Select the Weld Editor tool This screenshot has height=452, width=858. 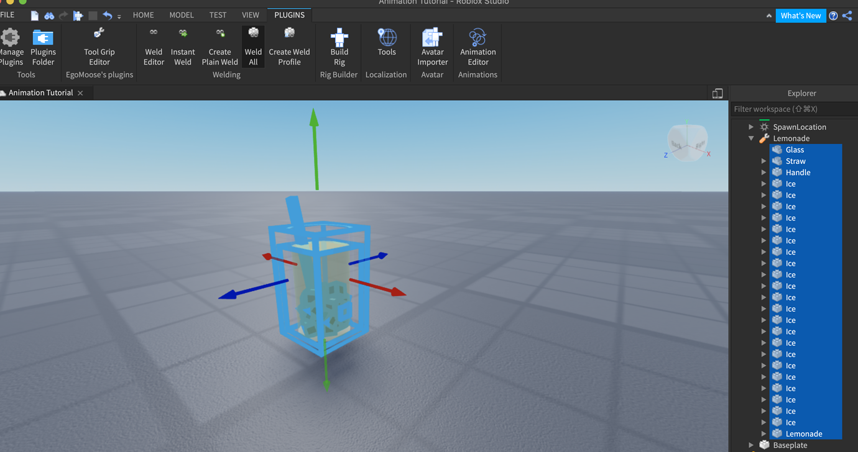(x=153, y=47)
